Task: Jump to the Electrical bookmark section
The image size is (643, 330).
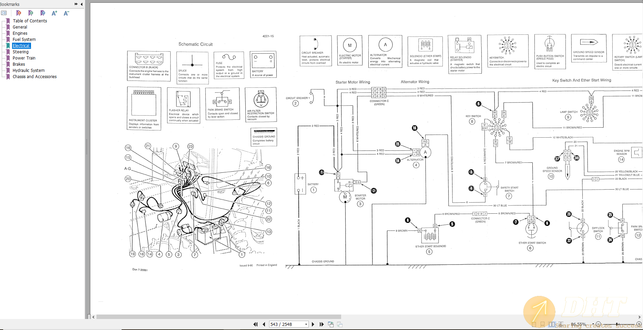Action: point(21,45)
